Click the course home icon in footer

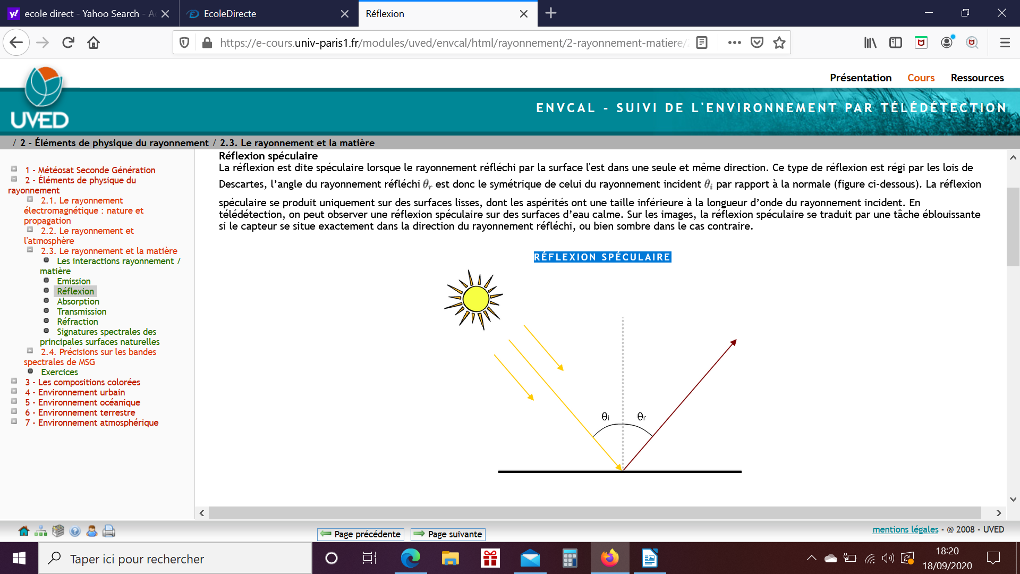23,531
